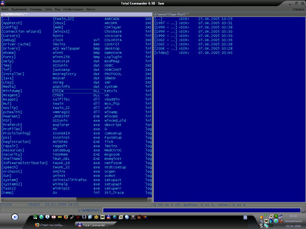Open the Конфигурация menu

click(73, 9)
